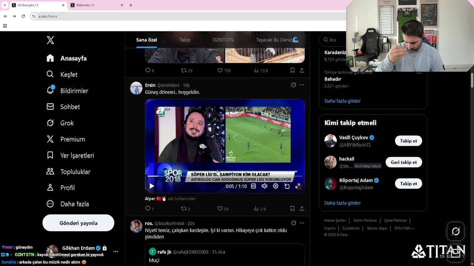This screenshot has height=266, width=474.
Task: Switch to Sana özel tab
Action: click(147, 40)
